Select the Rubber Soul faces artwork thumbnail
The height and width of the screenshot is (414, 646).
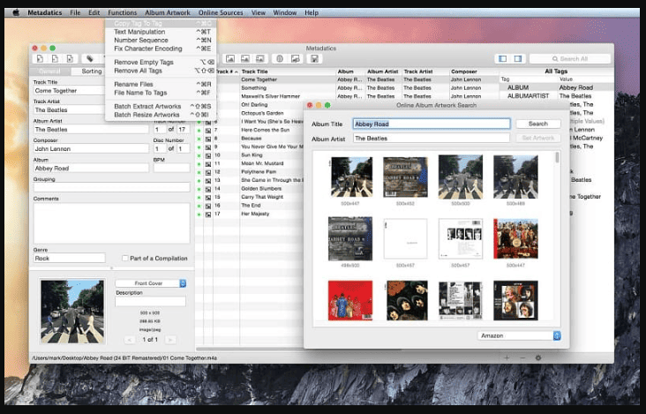pos(407,300)
